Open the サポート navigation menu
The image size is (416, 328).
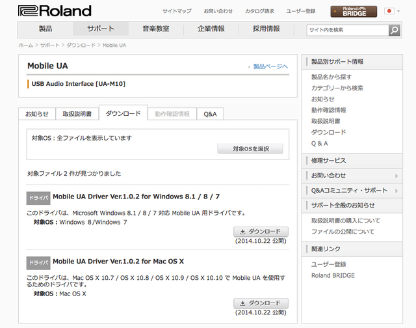click(100, 29)
